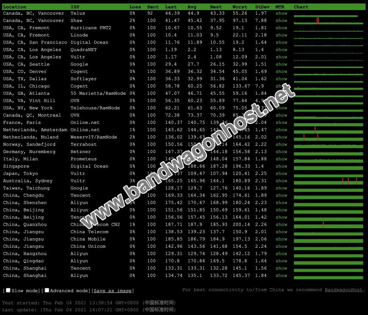Open MTR for Milan Prometeus row
This screenshot has height=315, width=368.
pos(281,159)
